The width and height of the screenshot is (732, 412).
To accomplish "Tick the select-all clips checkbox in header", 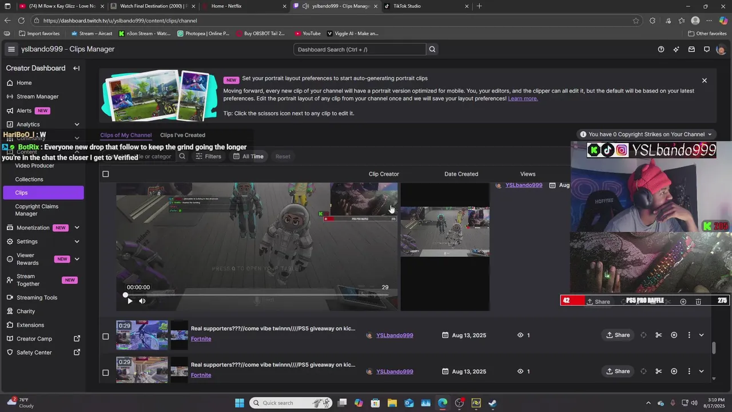I will tap(105, 174).
